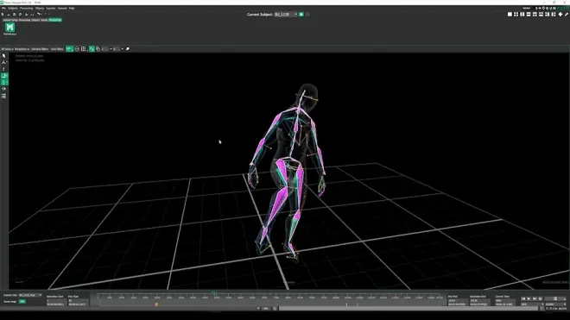Click the MotionBuilder export shelf icon

click(9, 28)
